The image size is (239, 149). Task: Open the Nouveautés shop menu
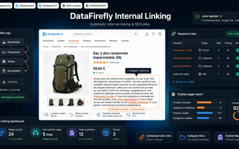[x=48, y=41]
